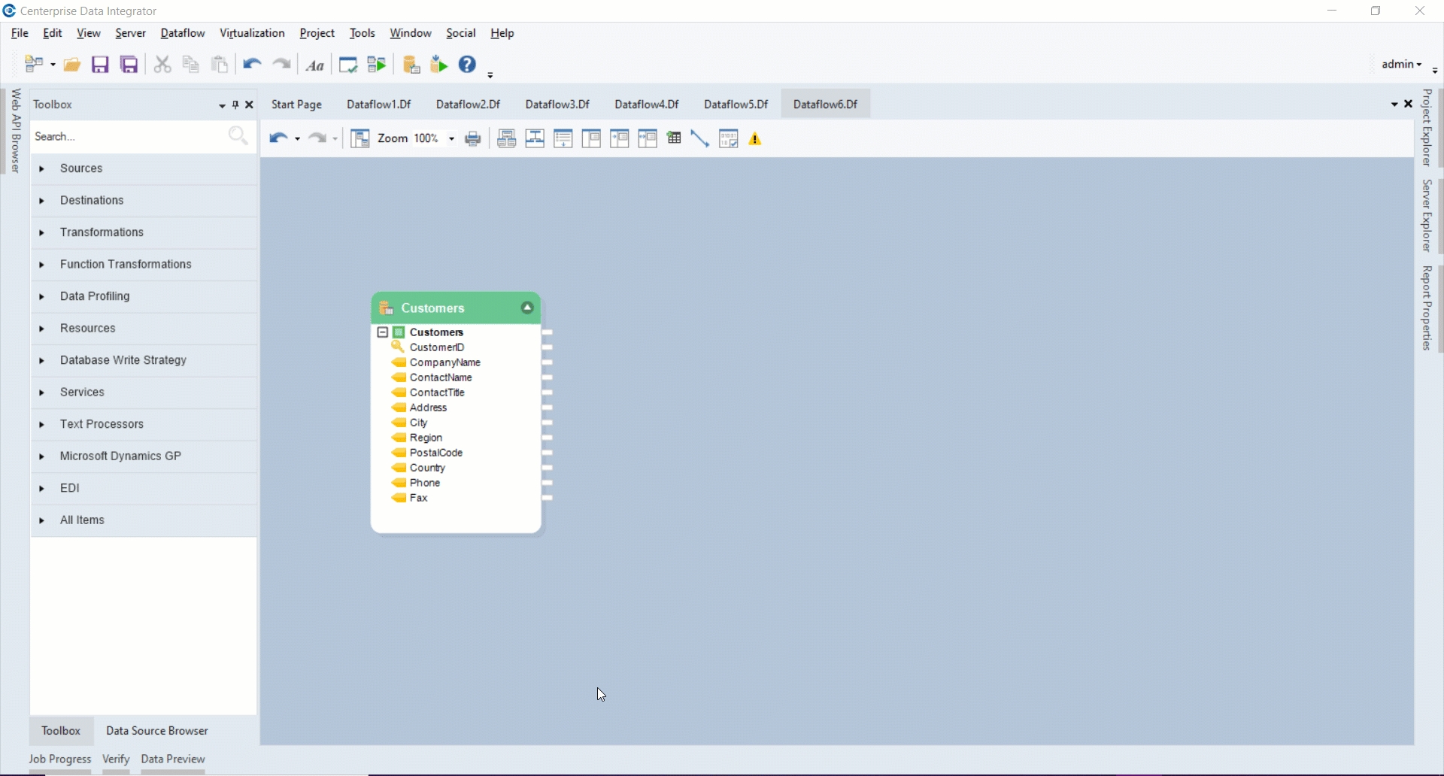The height and width of the screenshot is (776, 1444).
Task: Click the Open folder icon
Action: (72, 65)
